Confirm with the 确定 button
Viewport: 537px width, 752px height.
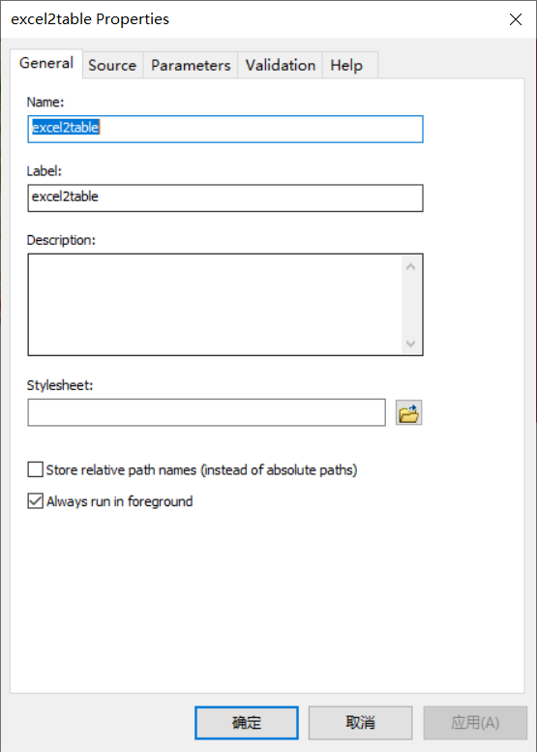pos(247,723)
